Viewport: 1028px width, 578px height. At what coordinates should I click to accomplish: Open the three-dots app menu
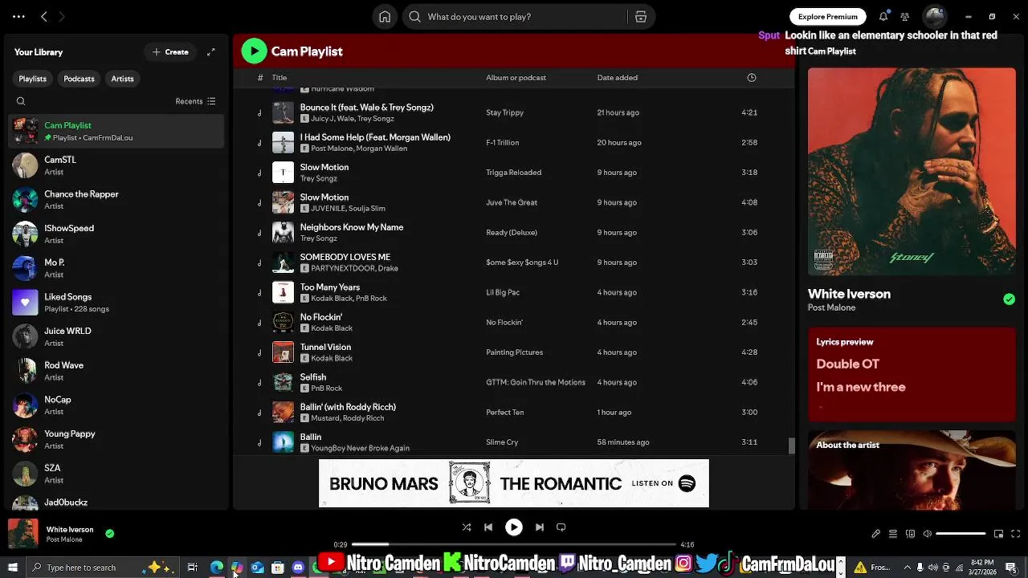click(18, 17)
